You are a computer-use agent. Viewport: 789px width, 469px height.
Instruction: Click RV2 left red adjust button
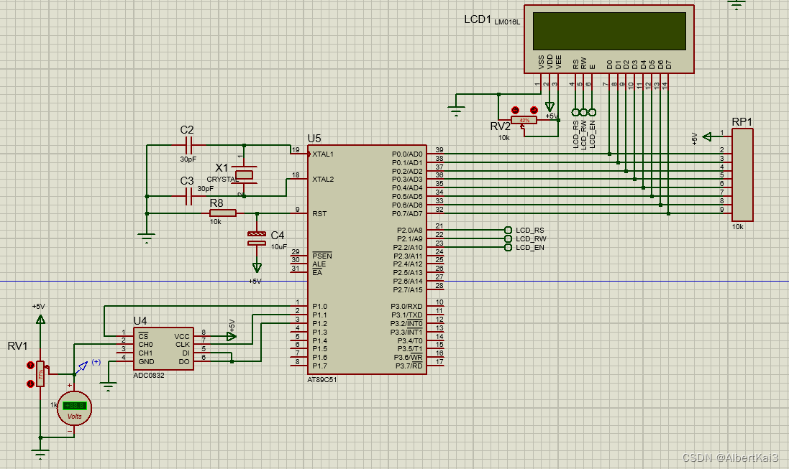pyautogui.click(x=515, y=110)
